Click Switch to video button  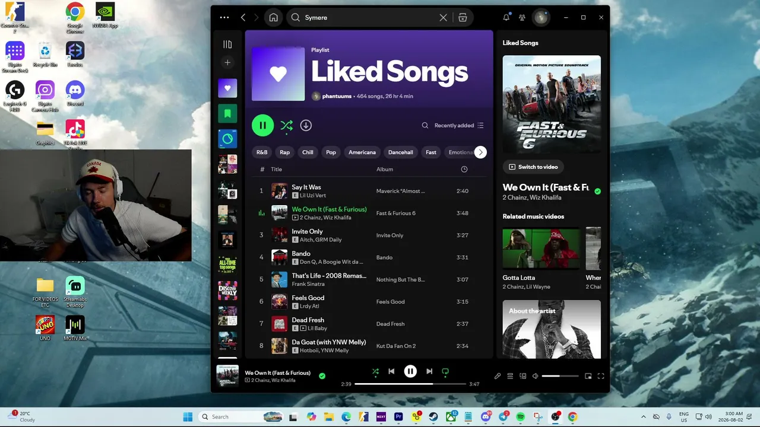tap(533, 167)
